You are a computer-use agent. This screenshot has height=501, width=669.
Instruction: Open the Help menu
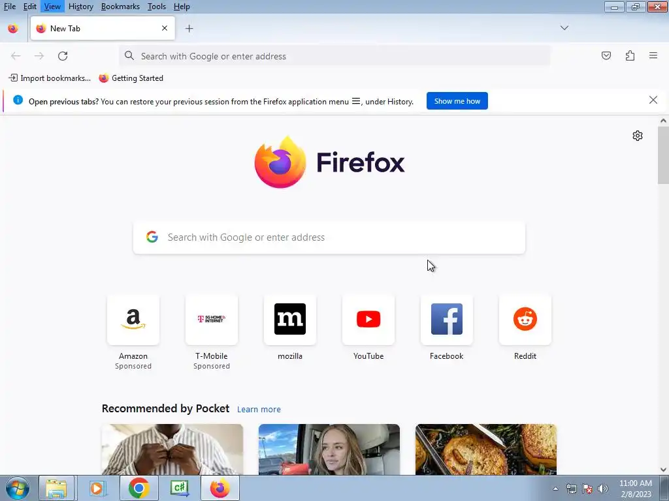click(182, 7)
